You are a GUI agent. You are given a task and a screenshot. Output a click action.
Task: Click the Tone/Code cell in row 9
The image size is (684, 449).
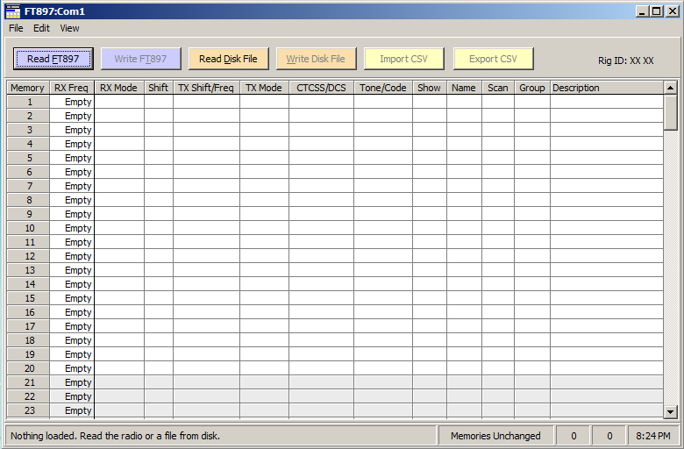(383, 214)
